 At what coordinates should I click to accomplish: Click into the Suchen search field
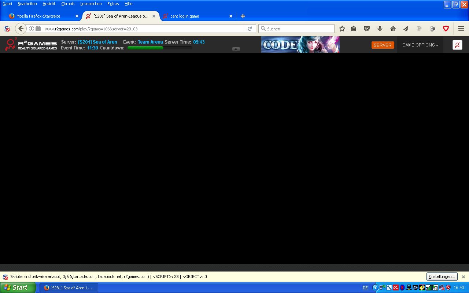[299, 29]
